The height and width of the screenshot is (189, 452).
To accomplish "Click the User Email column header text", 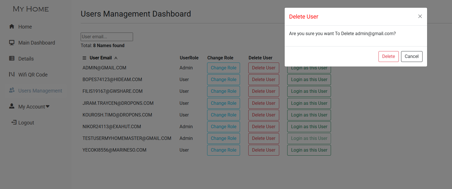I will tap(101, 58).
